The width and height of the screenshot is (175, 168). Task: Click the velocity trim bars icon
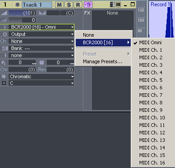coord(4,20)
